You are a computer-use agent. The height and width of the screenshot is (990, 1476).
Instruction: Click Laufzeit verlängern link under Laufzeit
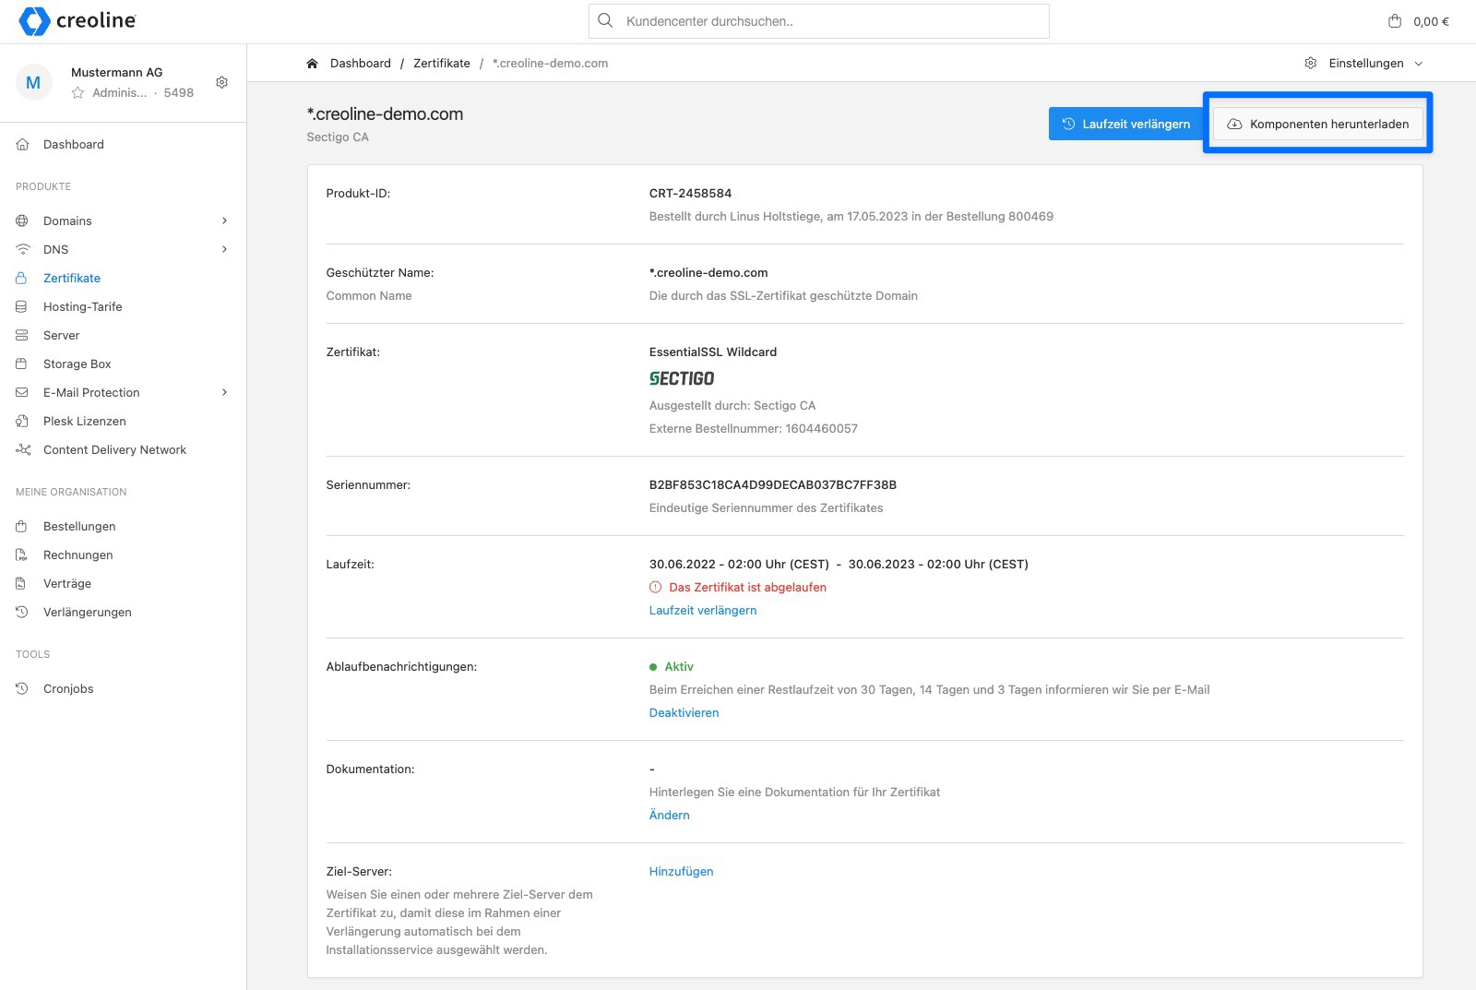tap(703, 610)
